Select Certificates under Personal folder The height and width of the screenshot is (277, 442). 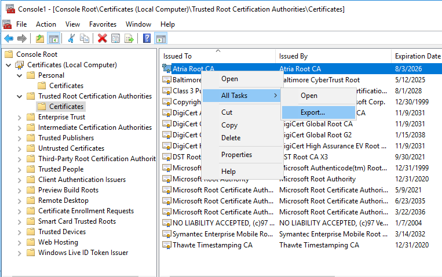point(66,85)
